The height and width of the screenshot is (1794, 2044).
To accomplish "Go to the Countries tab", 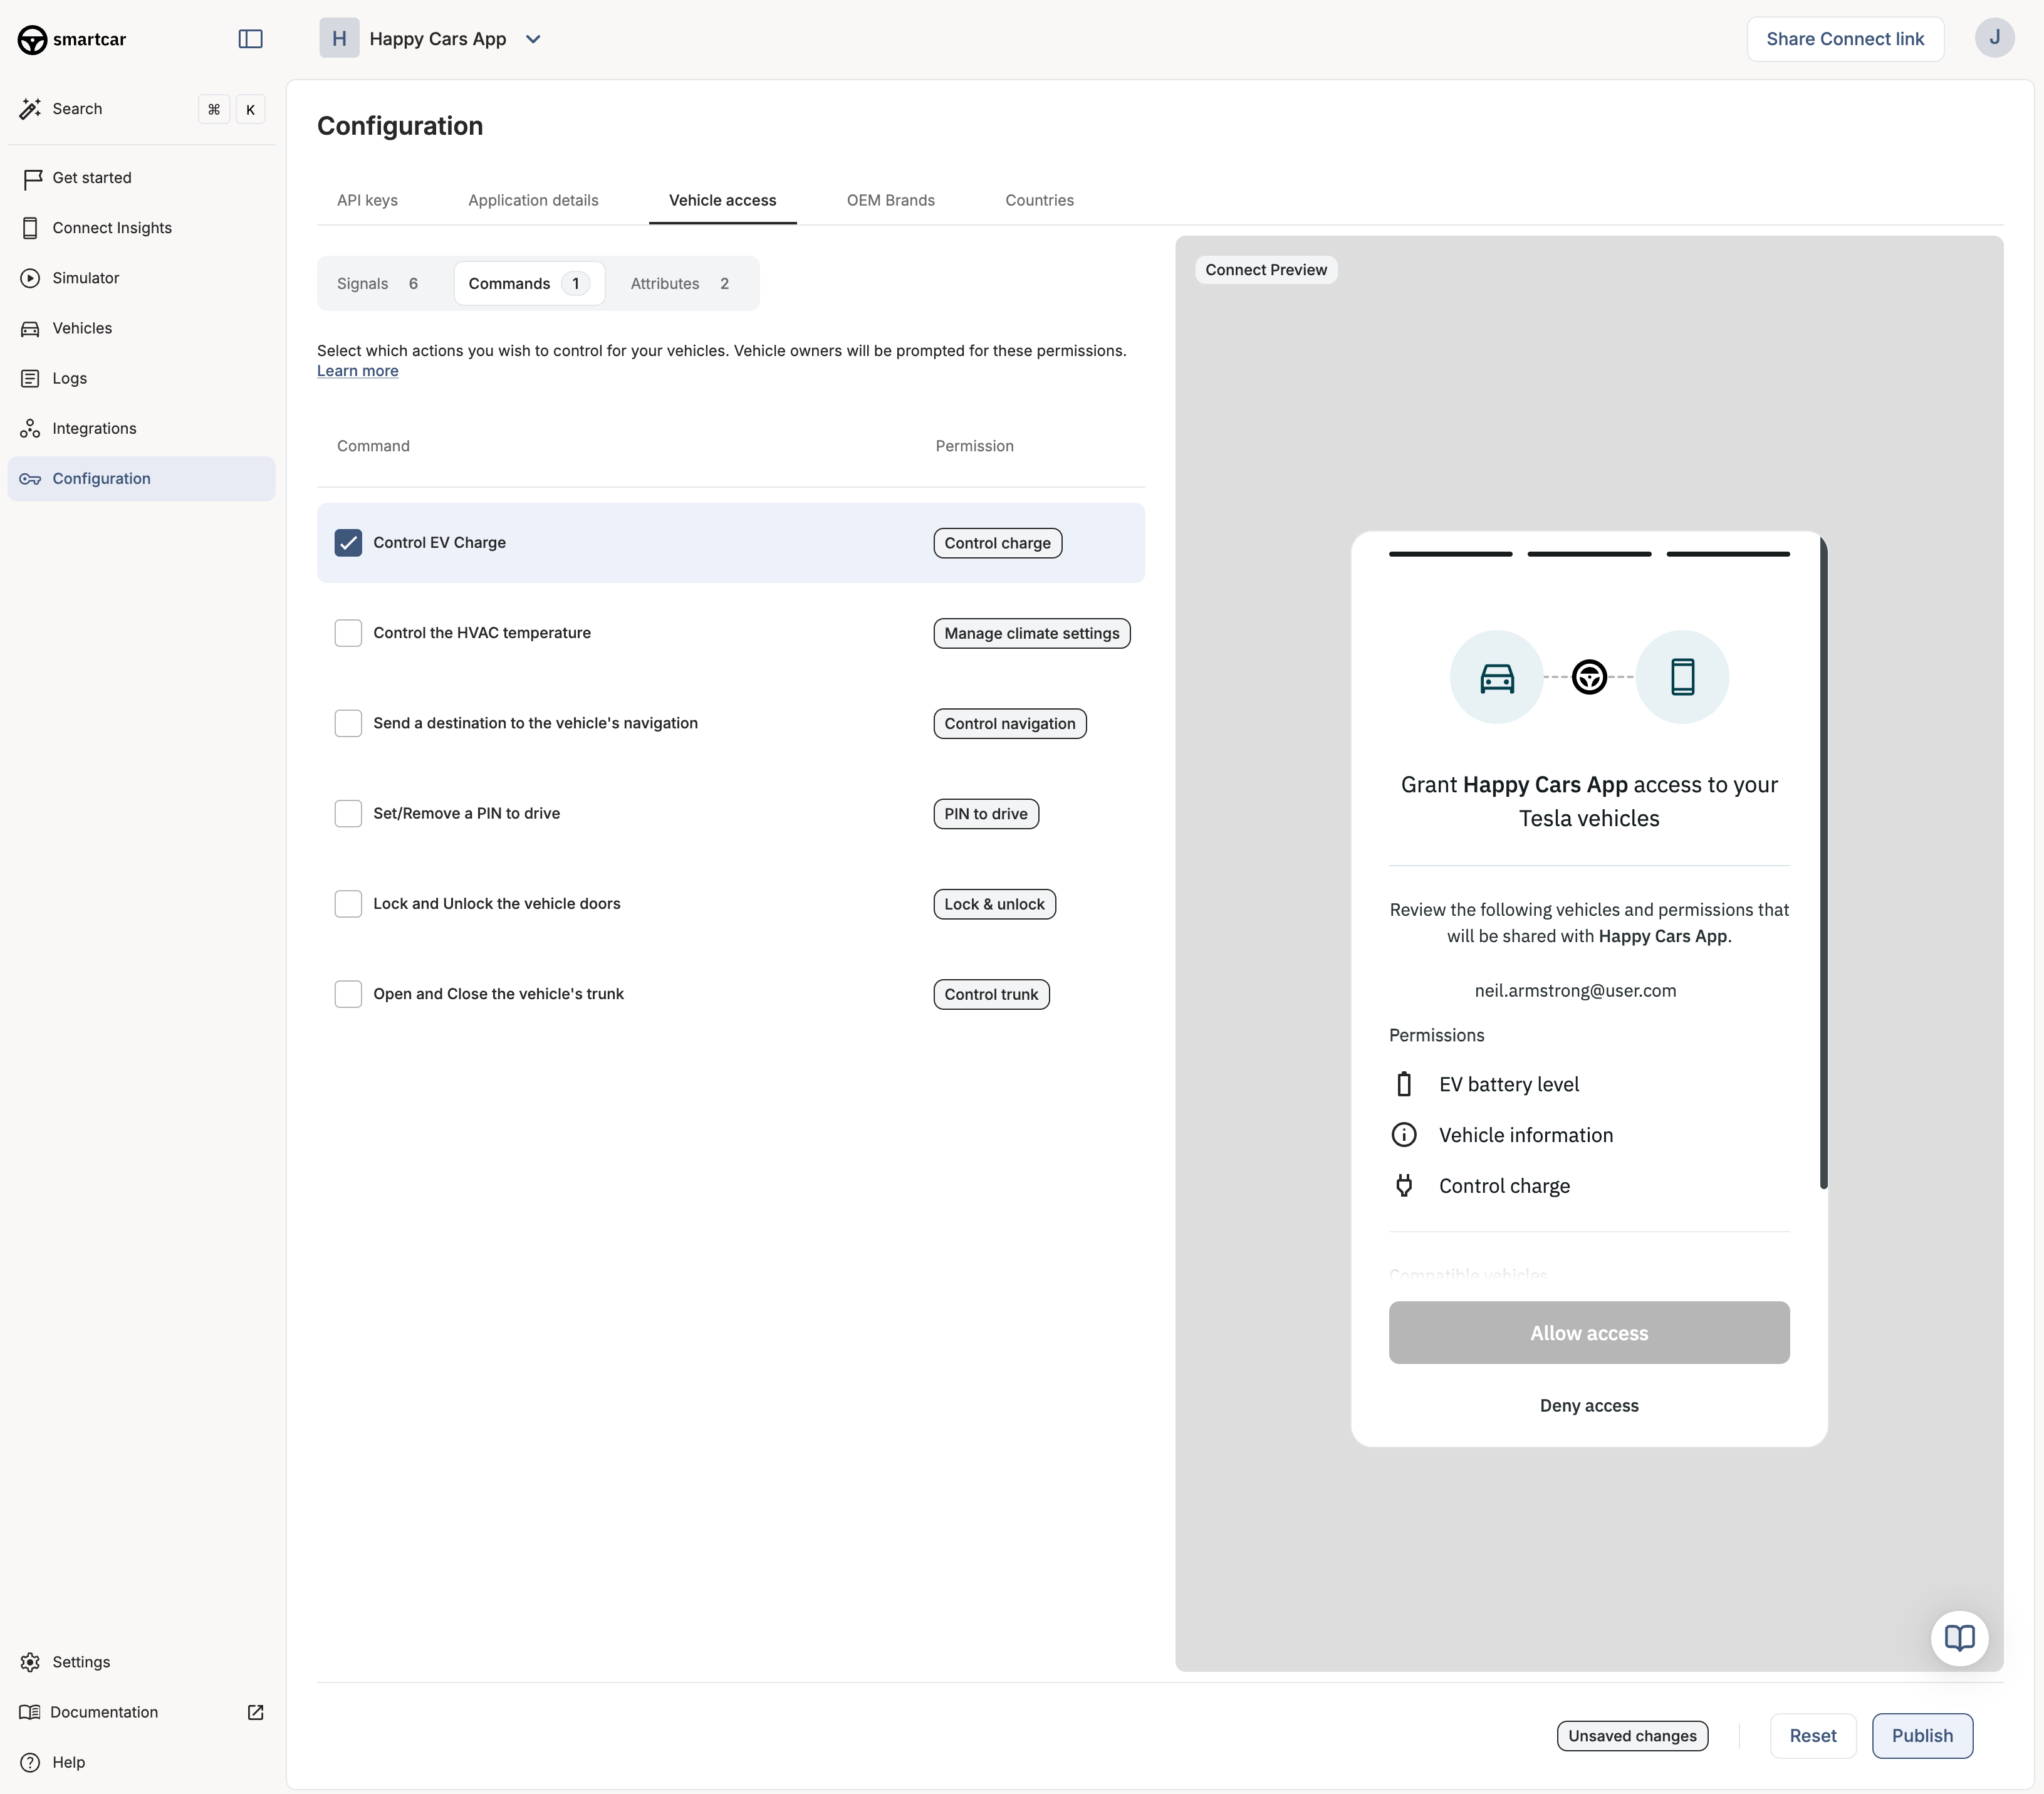I will (x=1039, y=200).
